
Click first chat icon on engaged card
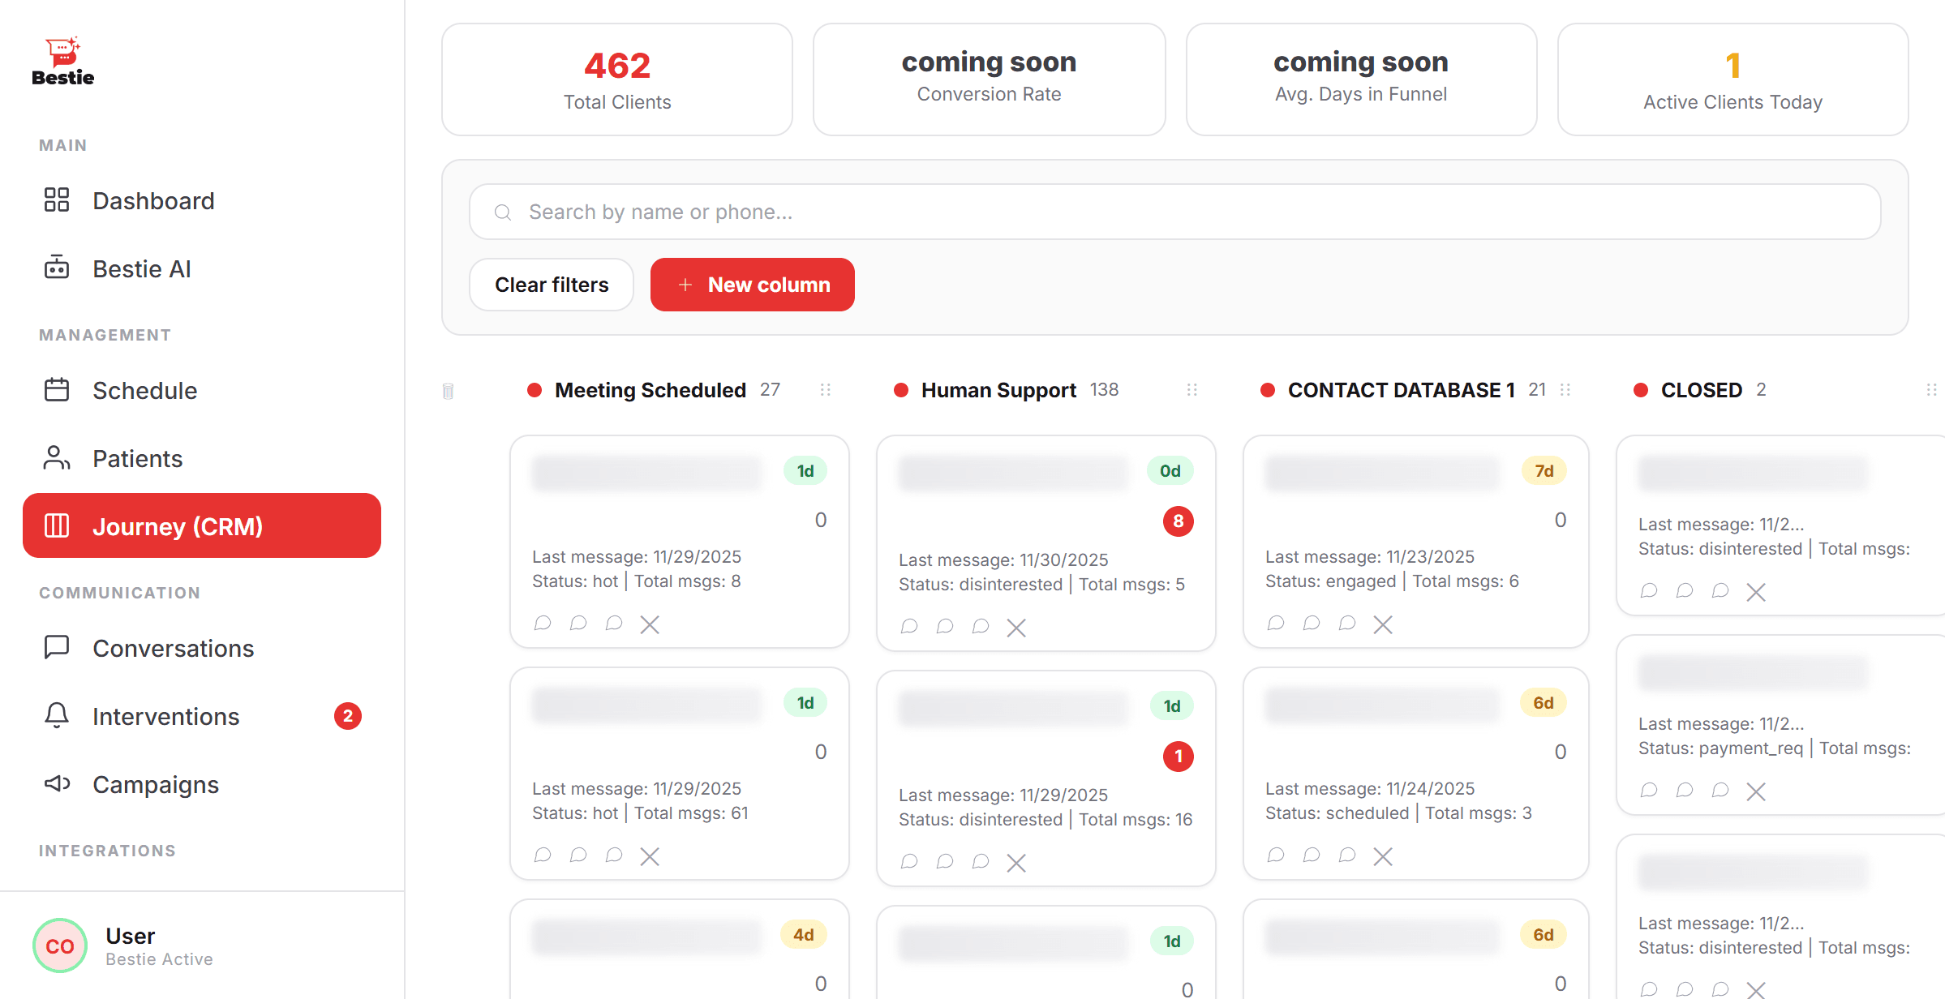[1276, 623]
